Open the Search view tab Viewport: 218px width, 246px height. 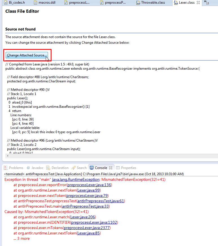coord(79,168)
